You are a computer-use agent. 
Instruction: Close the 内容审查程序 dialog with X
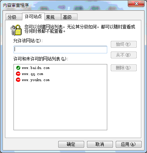click(136, 4)
